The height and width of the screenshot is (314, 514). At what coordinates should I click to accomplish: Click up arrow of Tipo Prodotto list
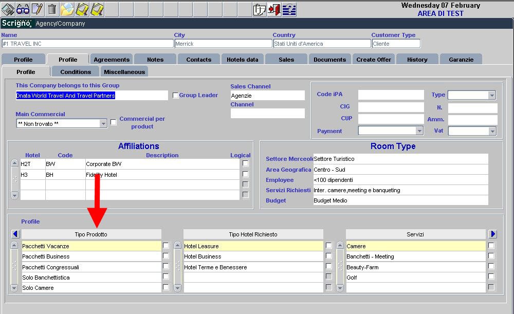pos(14,245)
